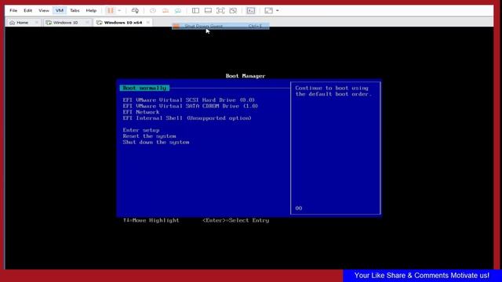The image size is (502, 282).
Task: Select EFI Internal Shell (Unsupported option)
Action: pyautogui.click(x=187, y=118)
